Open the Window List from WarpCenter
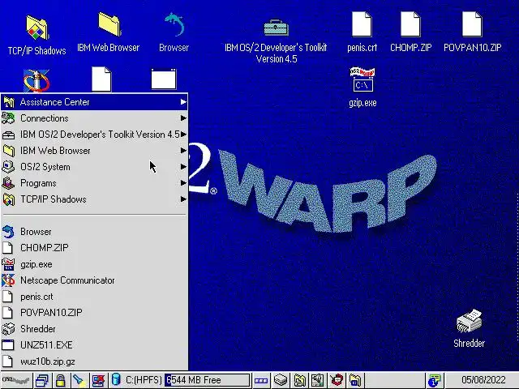 click(x=42, y=380)
